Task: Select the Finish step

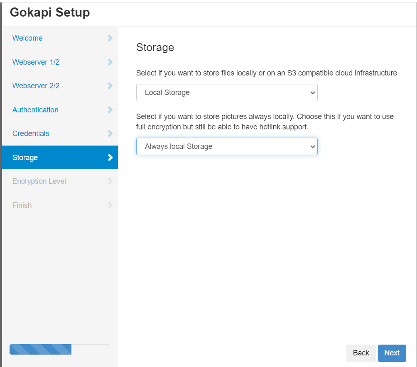Action: point(22,205)
